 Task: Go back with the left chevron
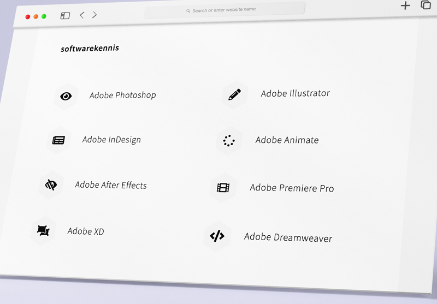(x=81, y=15)
